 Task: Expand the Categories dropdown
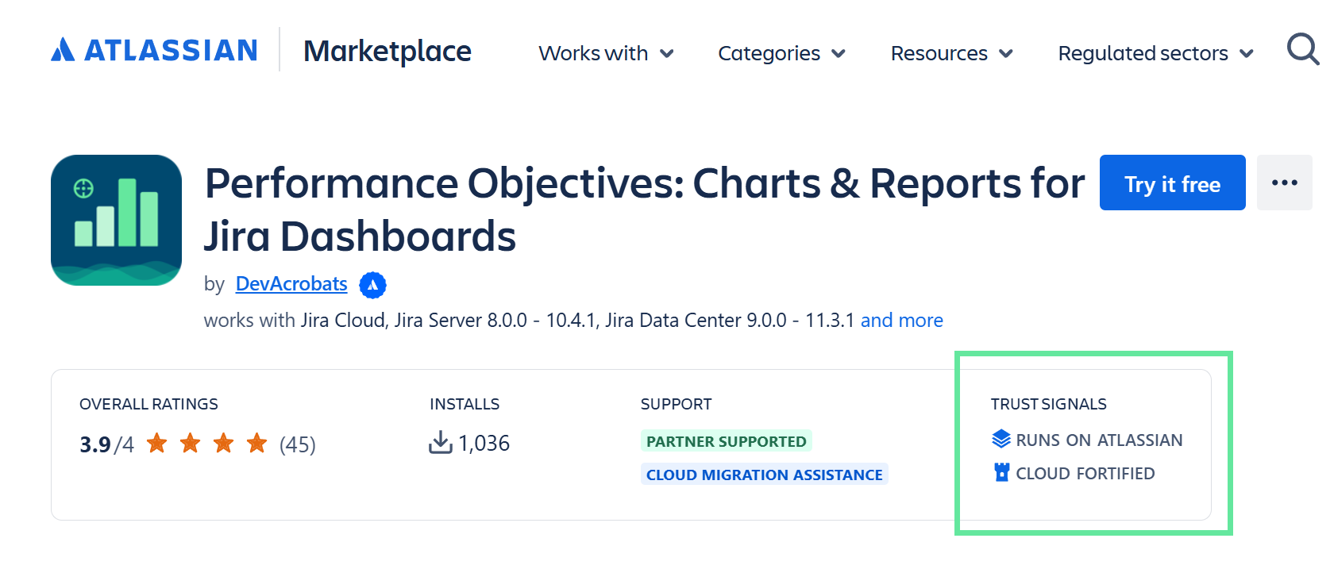click(x=782, y=53)
